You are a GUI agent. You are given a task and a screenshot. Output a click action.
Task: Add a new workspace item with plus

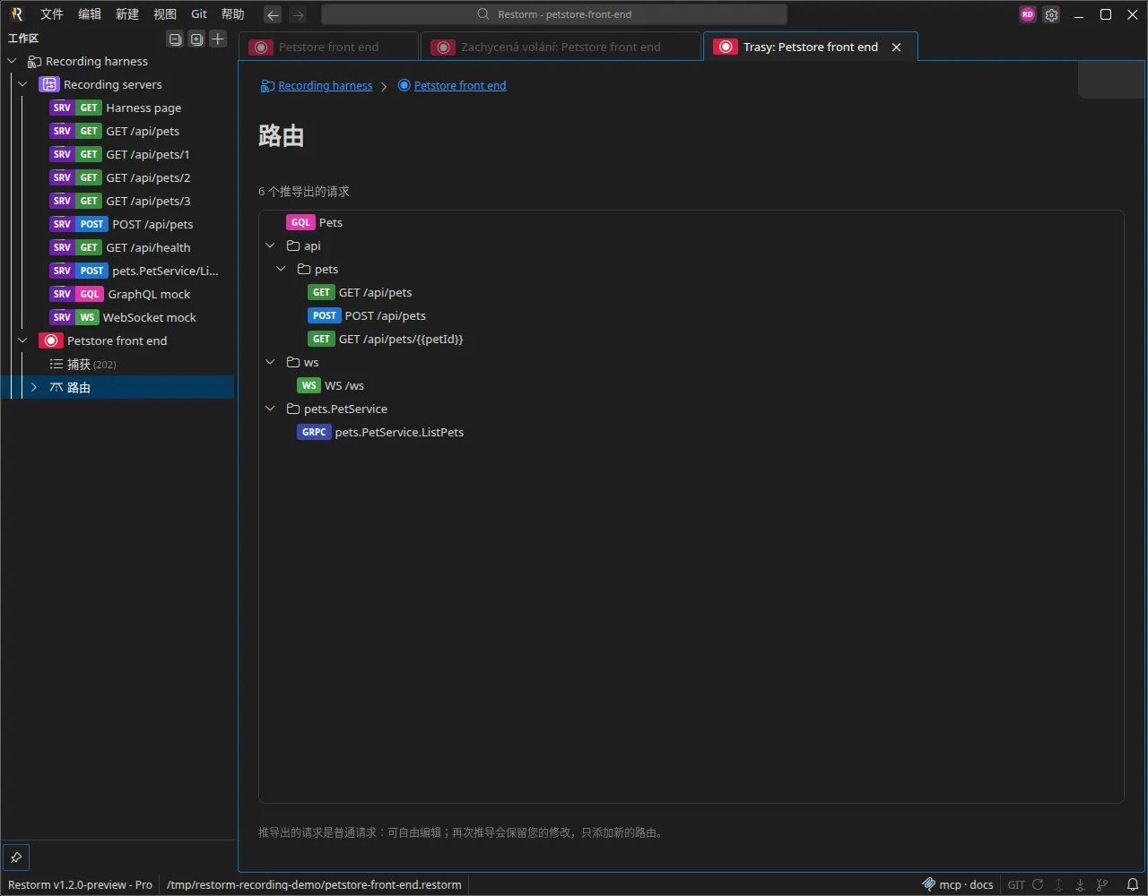[218, 39]
